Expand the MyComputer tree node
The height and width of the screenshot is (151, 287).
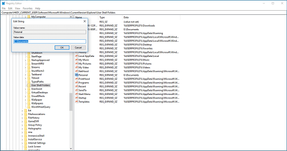pos(25,17)
